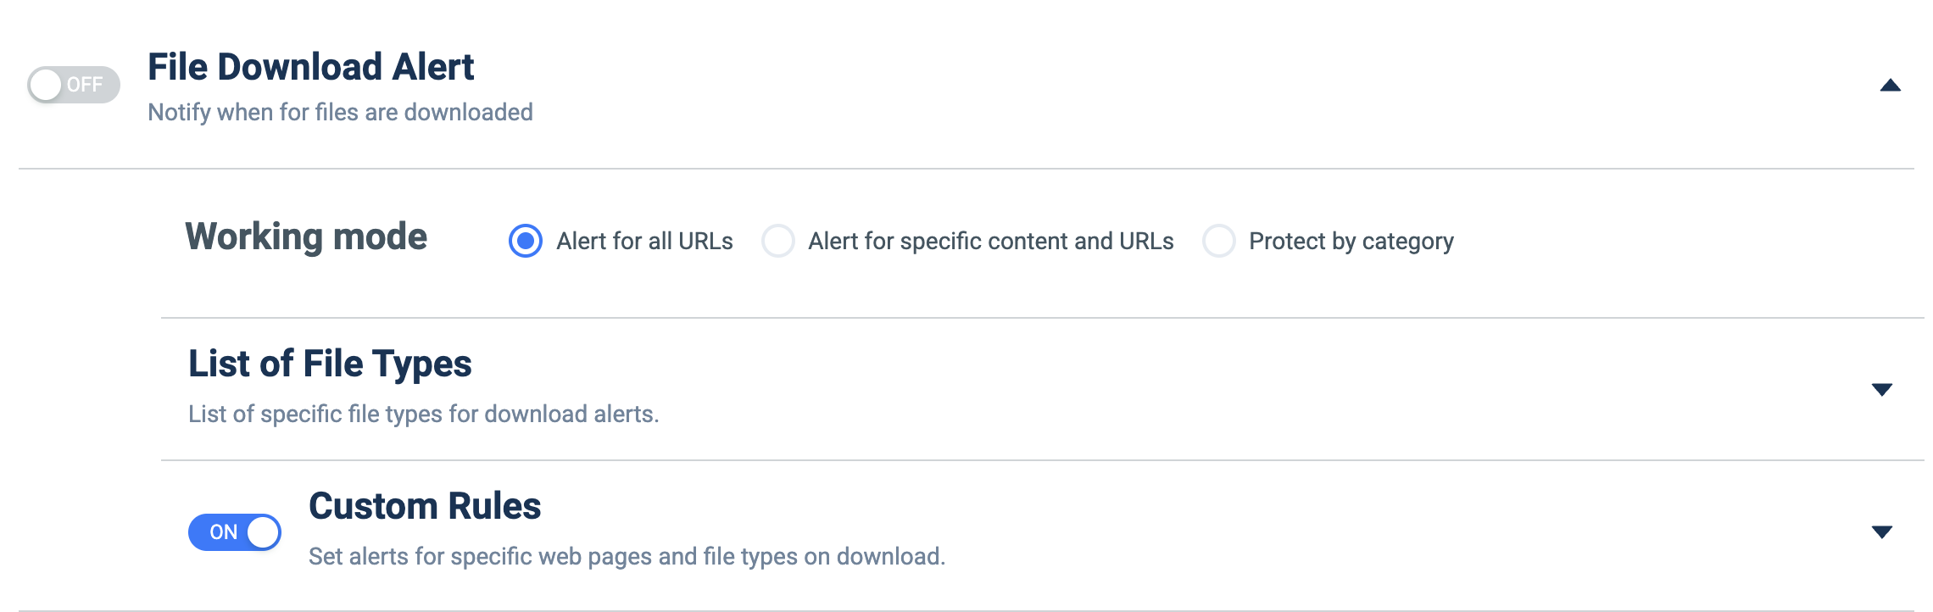Select the Protect by category radio button
This screenshot has width=1933, height=612.
click(1218, 241)
